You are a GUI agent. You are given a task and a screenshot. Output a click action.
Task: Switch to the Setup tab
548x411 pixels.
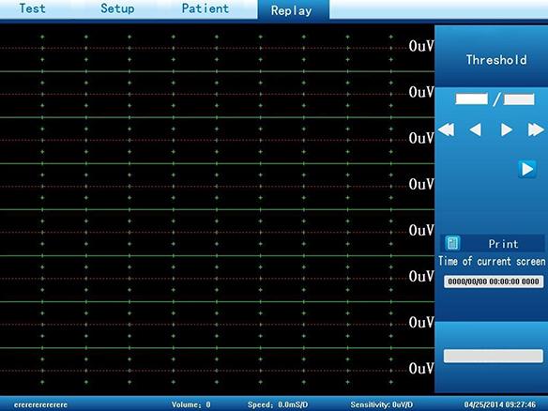point(117,8)
